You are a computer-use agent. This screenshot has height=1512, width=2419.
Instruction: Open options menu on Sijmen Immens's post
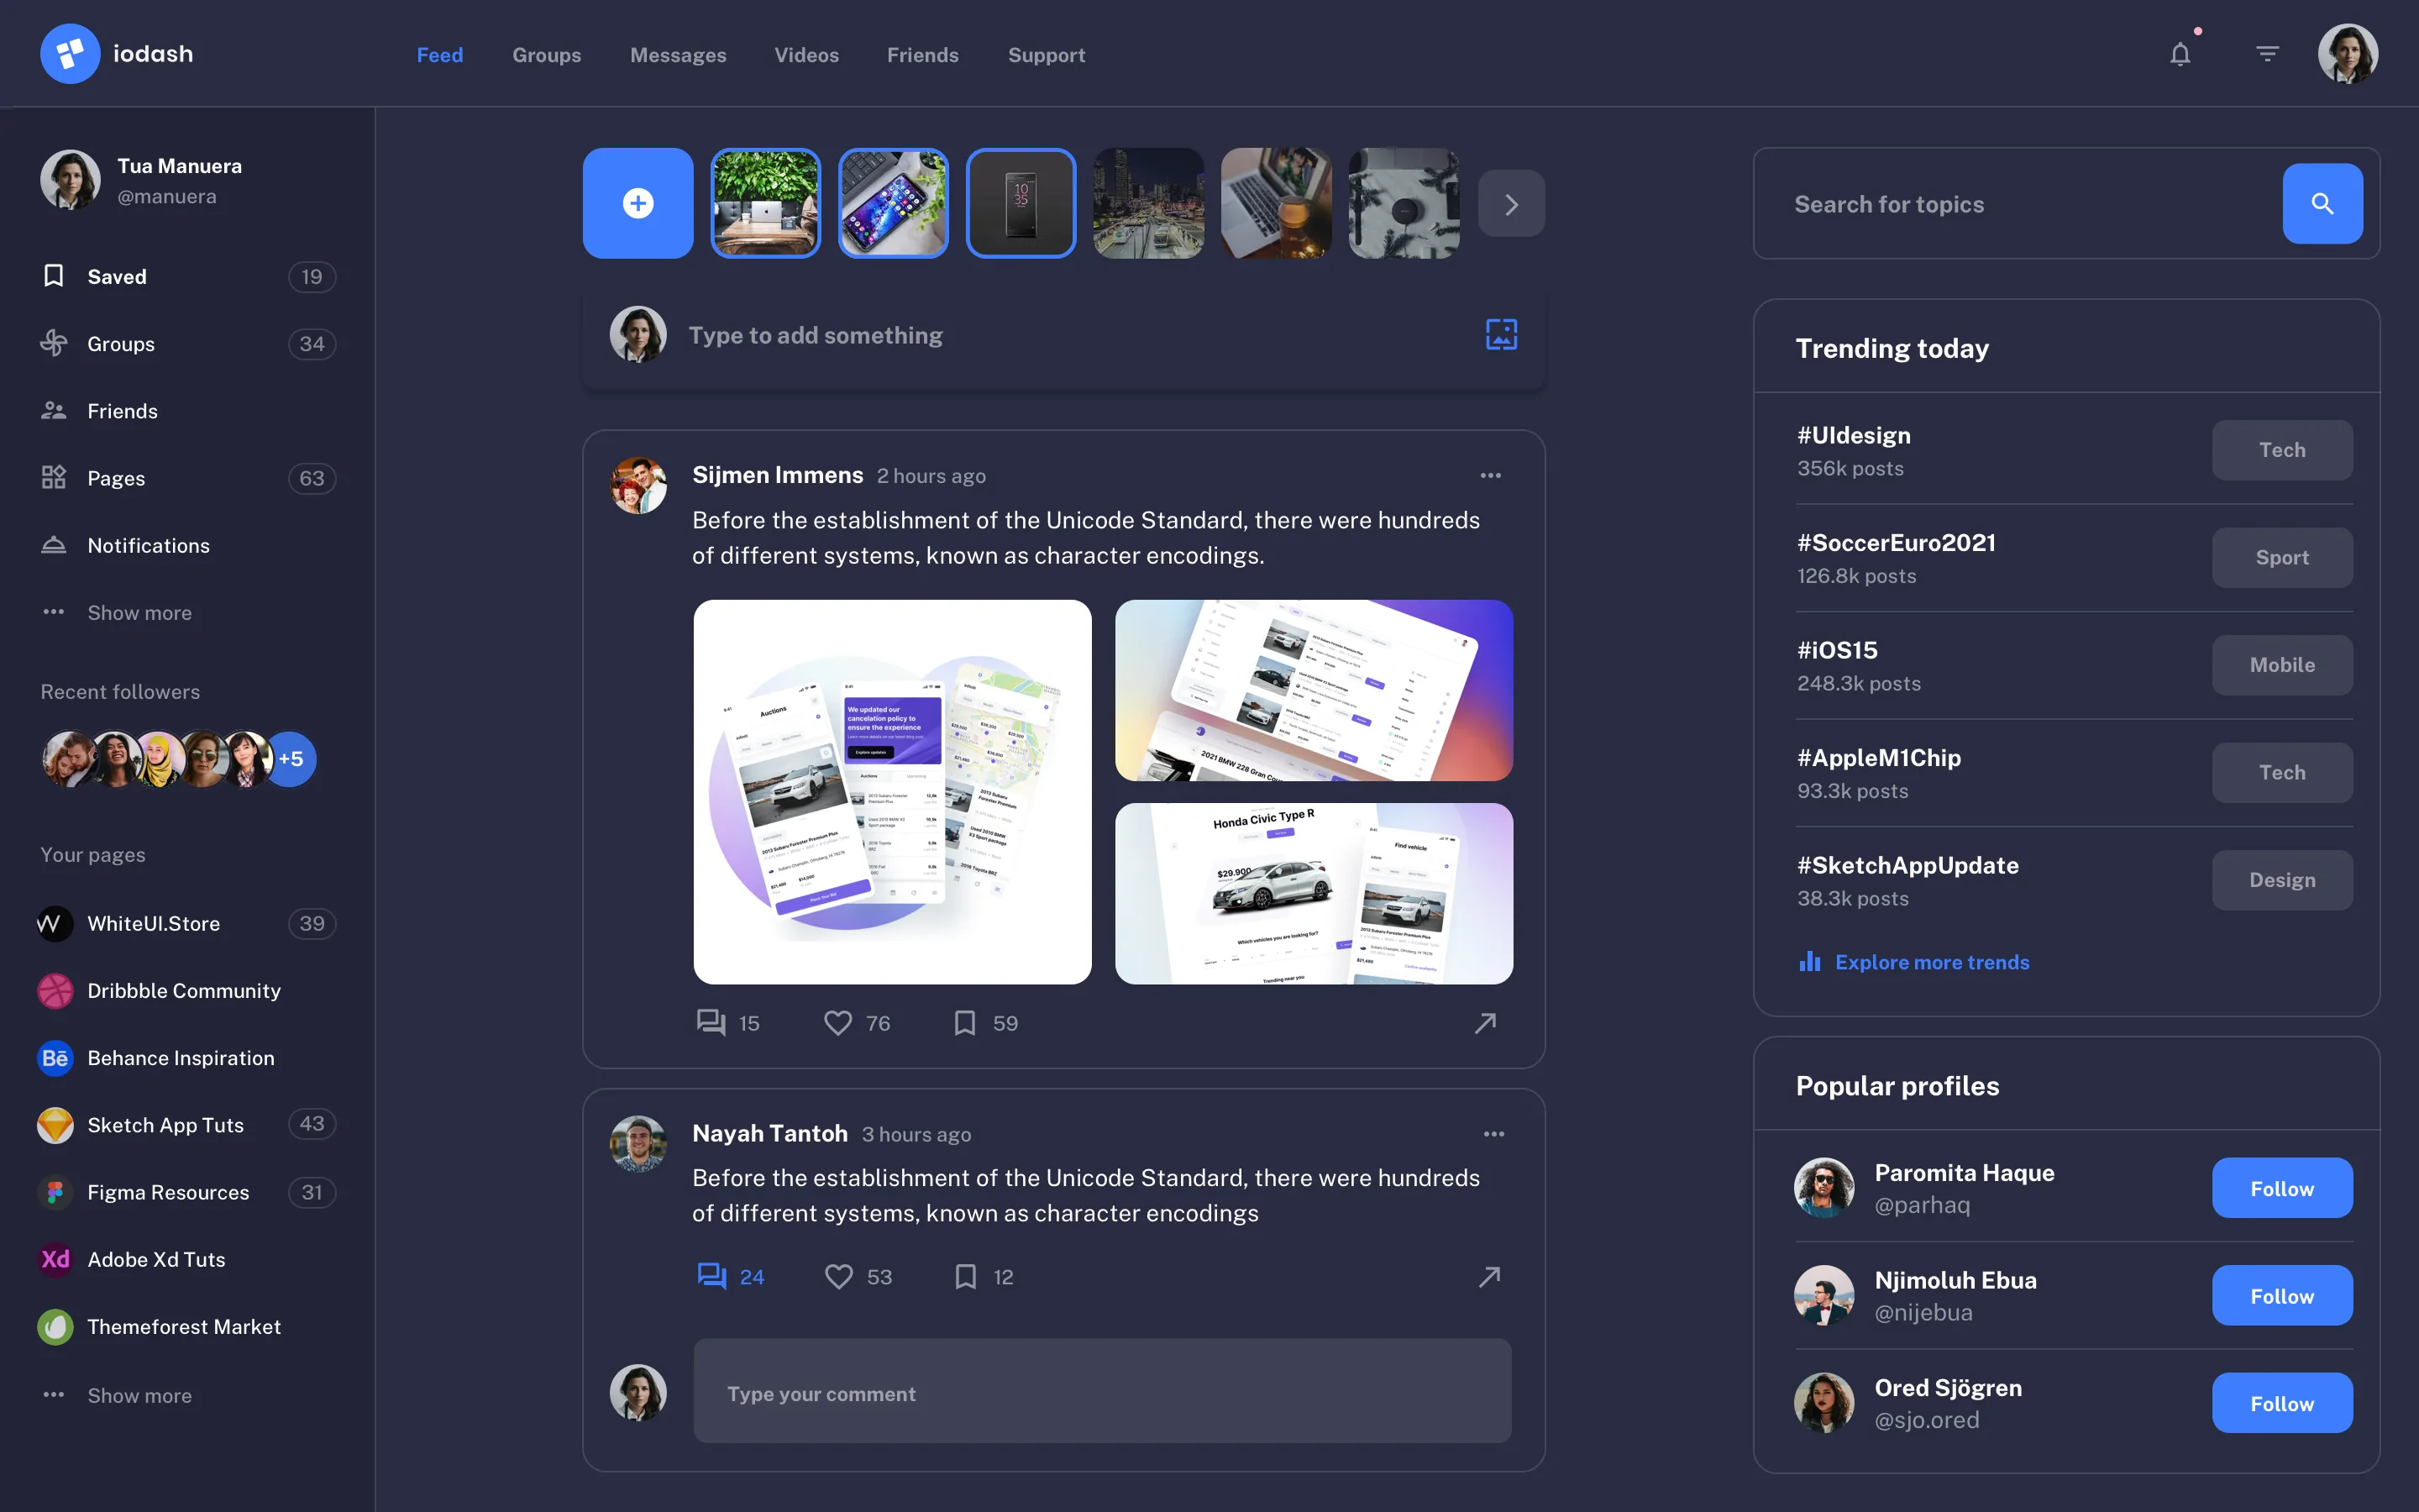[1489, 475]
